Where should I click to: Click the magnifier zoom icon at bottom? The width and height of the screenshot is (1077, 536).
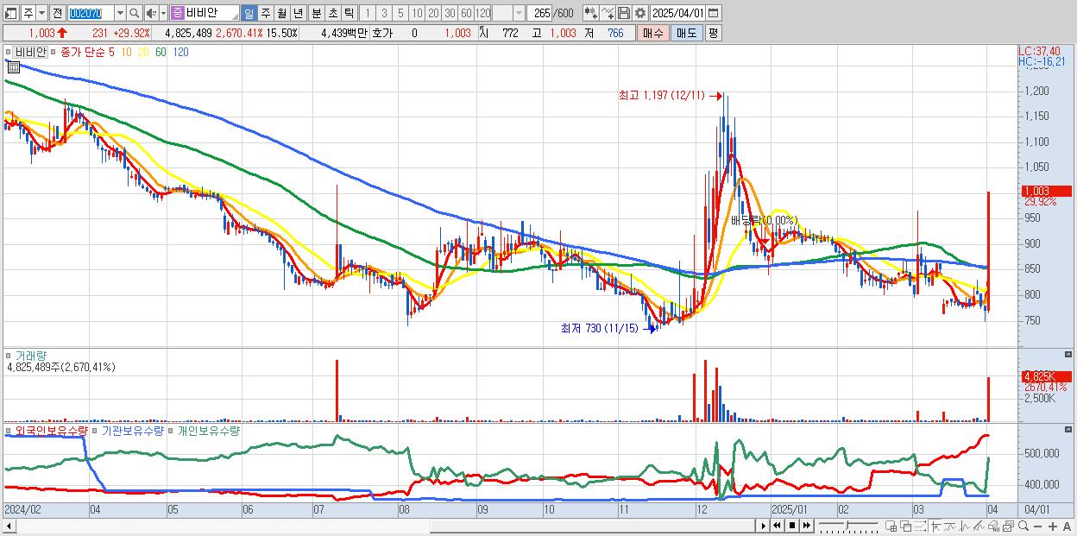pyautogui.click(x=1023, y=526)
